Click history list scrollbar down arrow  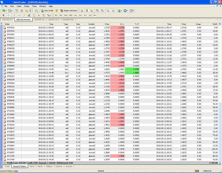click(x=220, y=163)
